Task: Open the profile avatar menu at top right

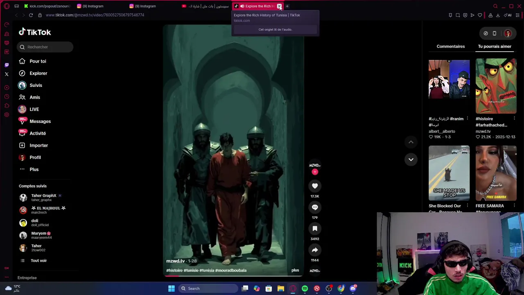Action: tap(508, 34)
